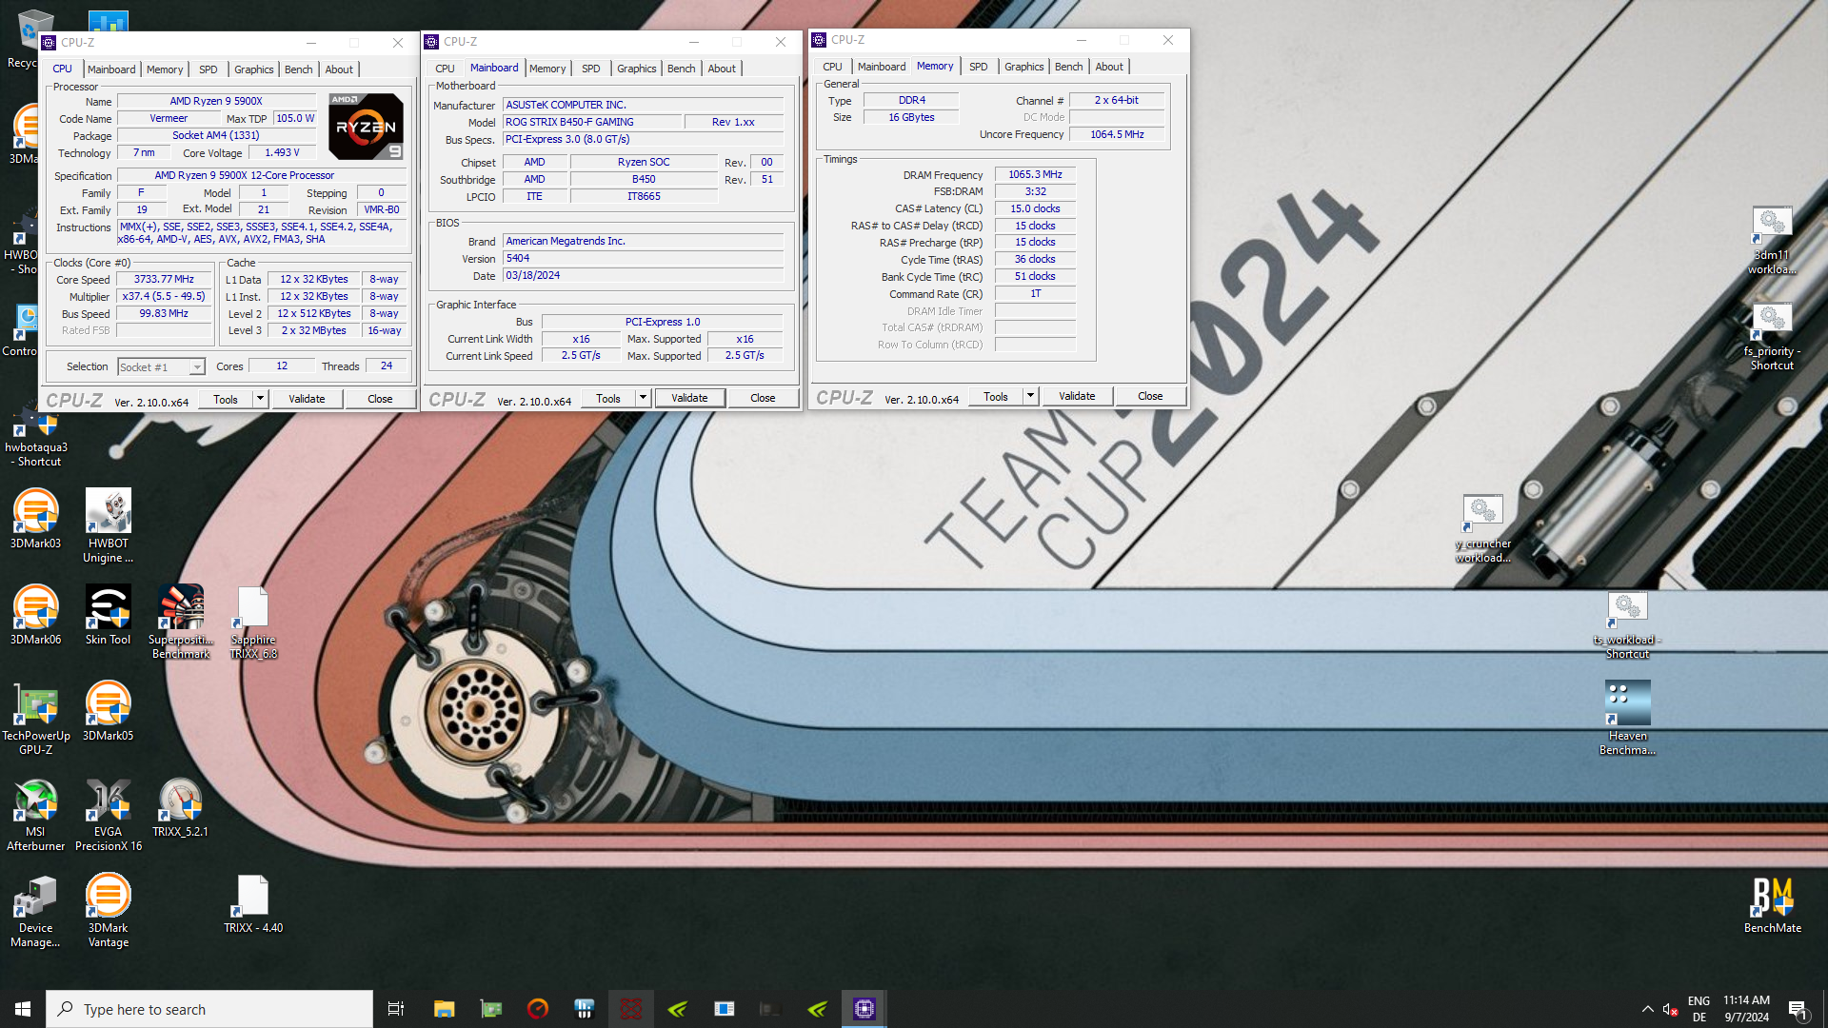Launch MSI Afterburner desktop icon
The image size is (1828, 1028).
tap(36, 814)
